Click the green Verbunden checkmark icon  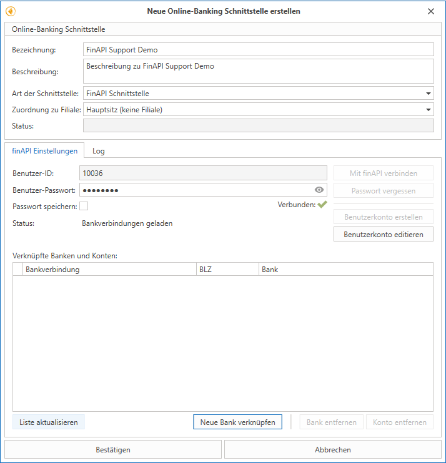click(x=322, y=204)
